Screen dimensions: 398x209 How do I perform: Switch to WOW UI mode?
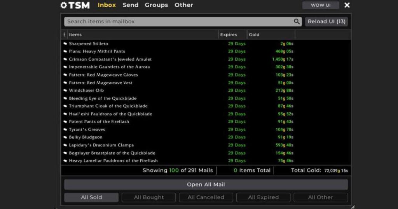point(321,5)
